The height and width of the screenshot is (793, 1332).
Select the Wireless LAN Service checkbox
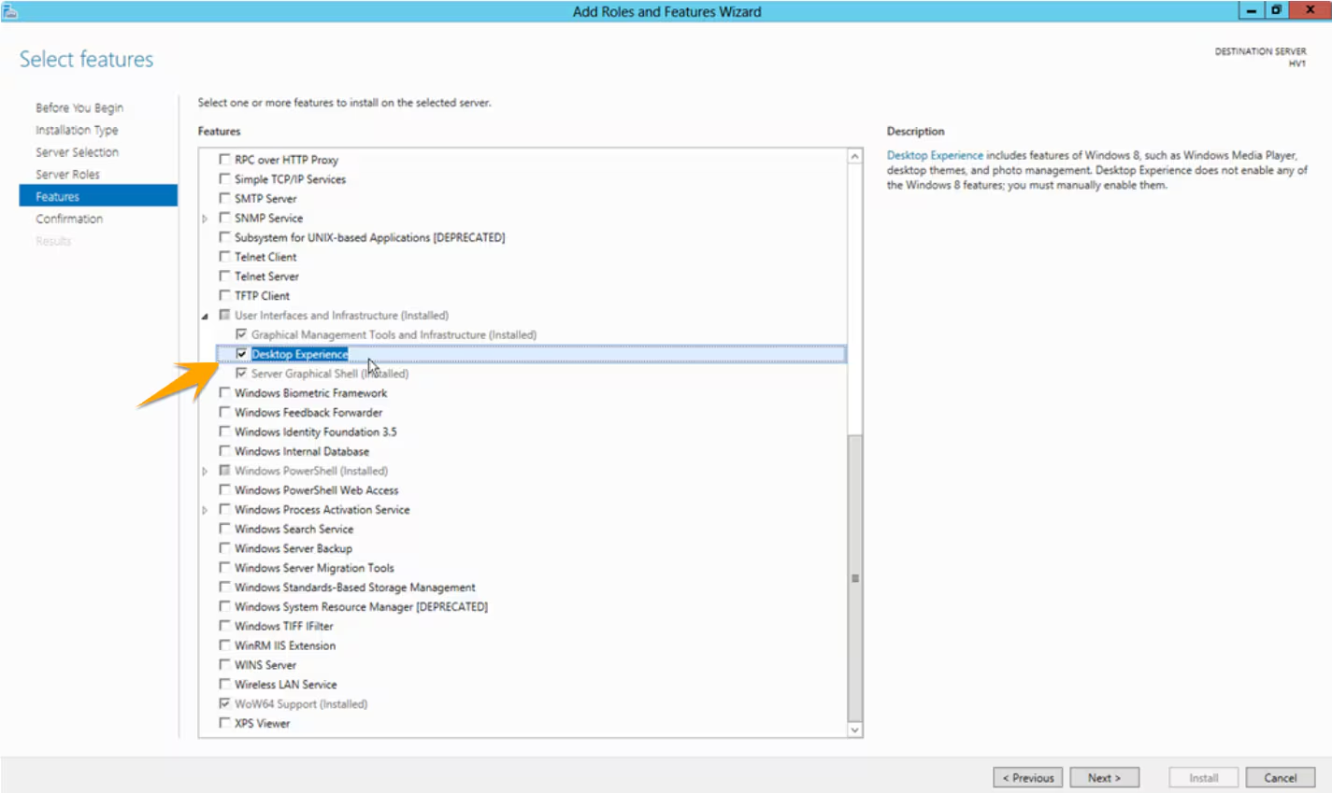click(224, 685)
